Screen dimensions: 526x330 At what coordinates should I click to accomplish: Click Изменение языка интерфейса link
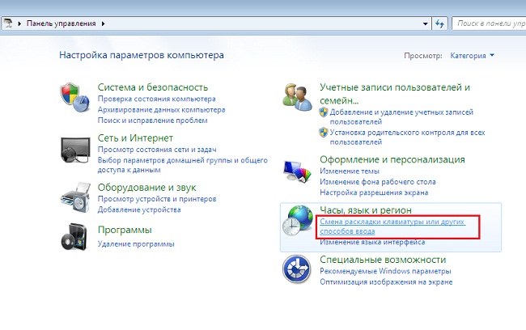click(372, 242)
